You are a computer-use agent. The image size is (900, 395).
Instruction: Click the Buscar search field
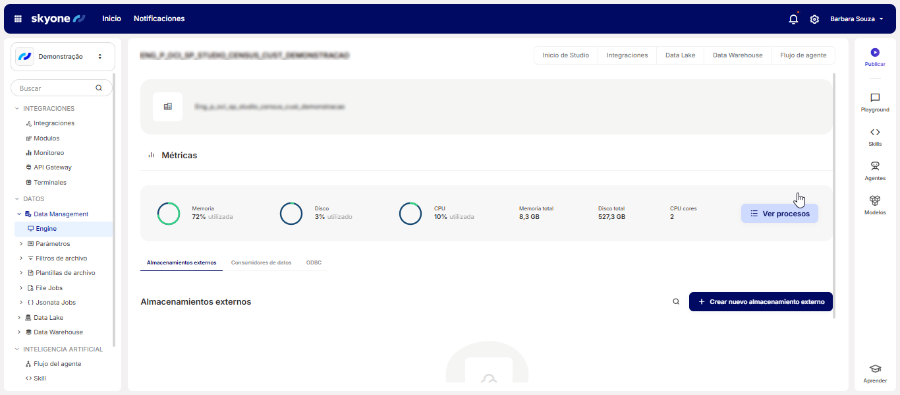pos(56,88)
